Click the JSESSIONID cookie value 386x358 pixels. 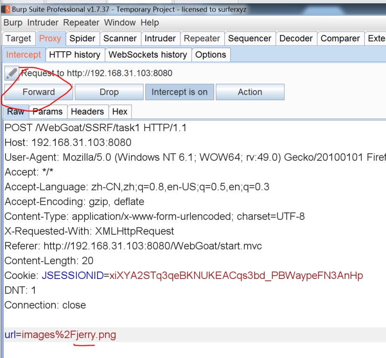(x=236, y=276)
